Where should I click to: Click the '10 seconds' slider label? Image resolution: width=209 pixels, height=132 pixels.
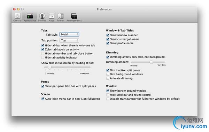(84, 73)
